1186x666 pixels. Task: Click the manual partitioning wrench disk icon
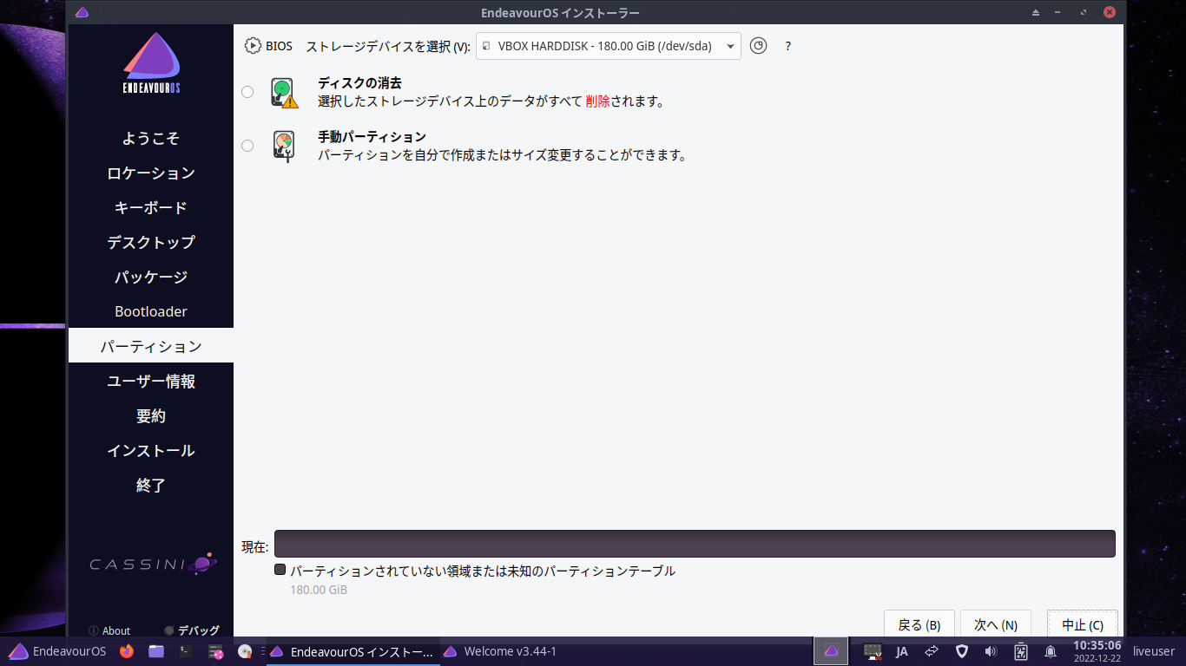284,146
